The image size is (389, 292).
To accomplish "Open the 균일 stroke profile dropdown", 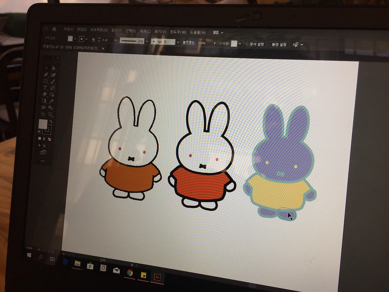I will 147,41.
